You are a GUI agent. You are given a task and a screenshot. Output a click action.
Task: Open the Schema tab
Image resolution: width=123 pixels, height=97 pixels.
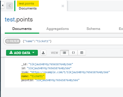(x=93, y=29)
